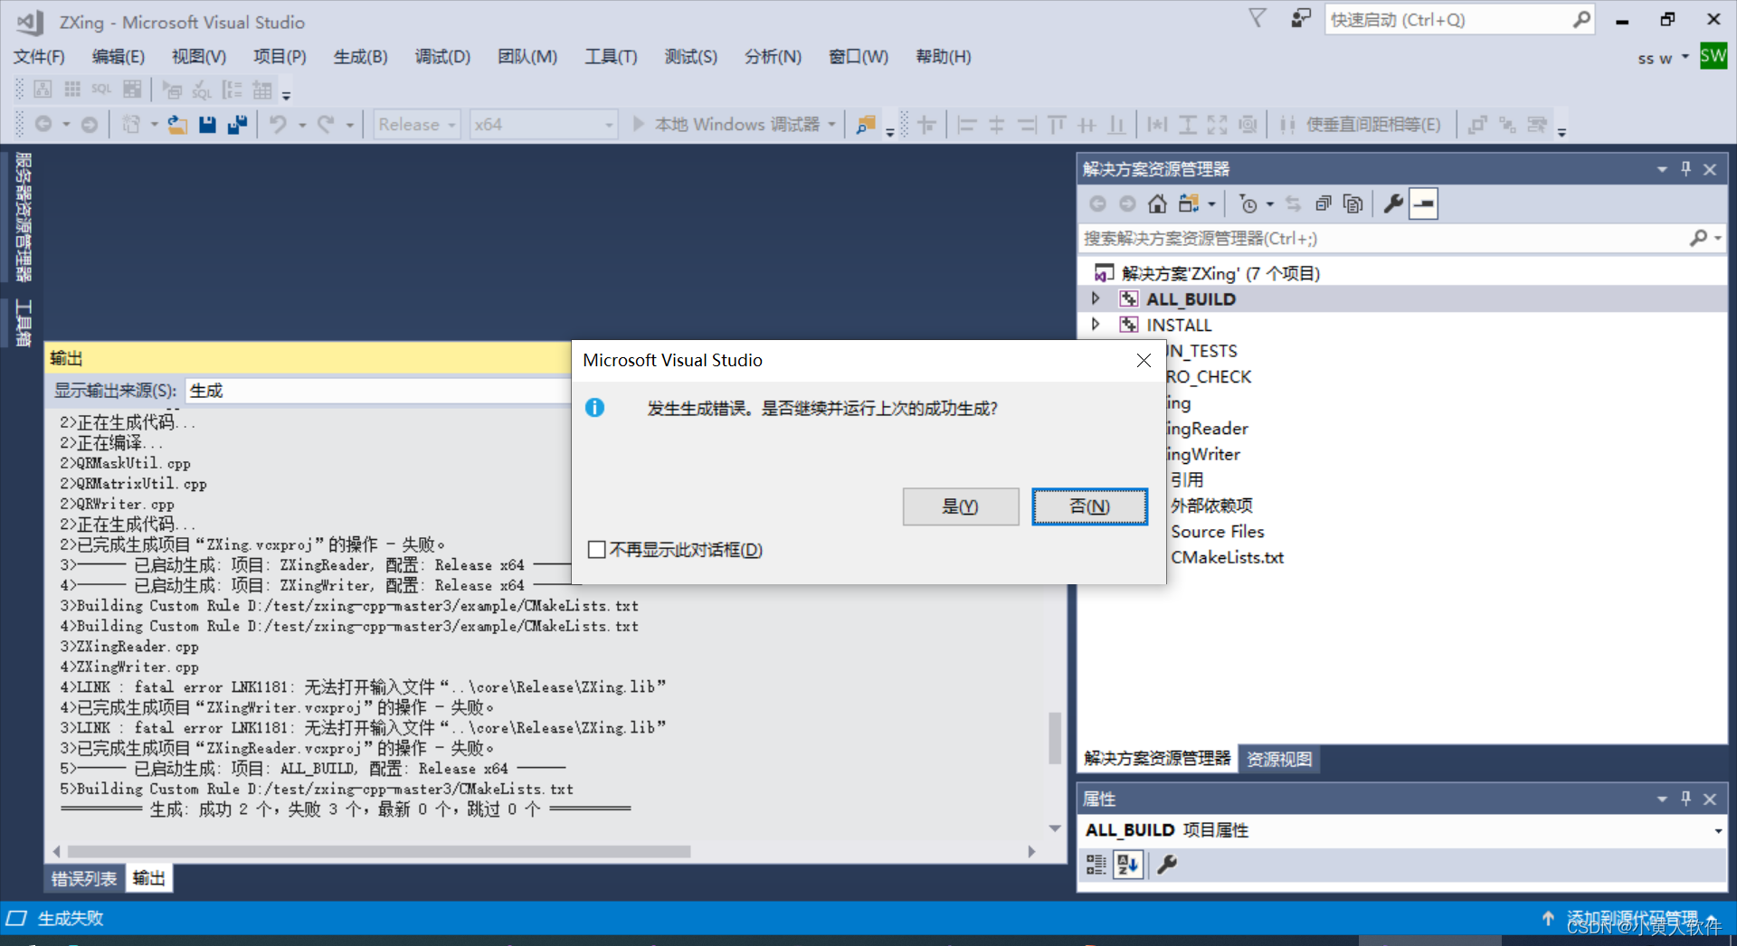Expand the ALL_BUILD project node
Image resolution: width=1737 pixels, height=946 pixels.
[1096, 298]
